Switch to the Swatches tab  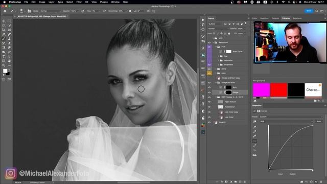coord(264,18)
